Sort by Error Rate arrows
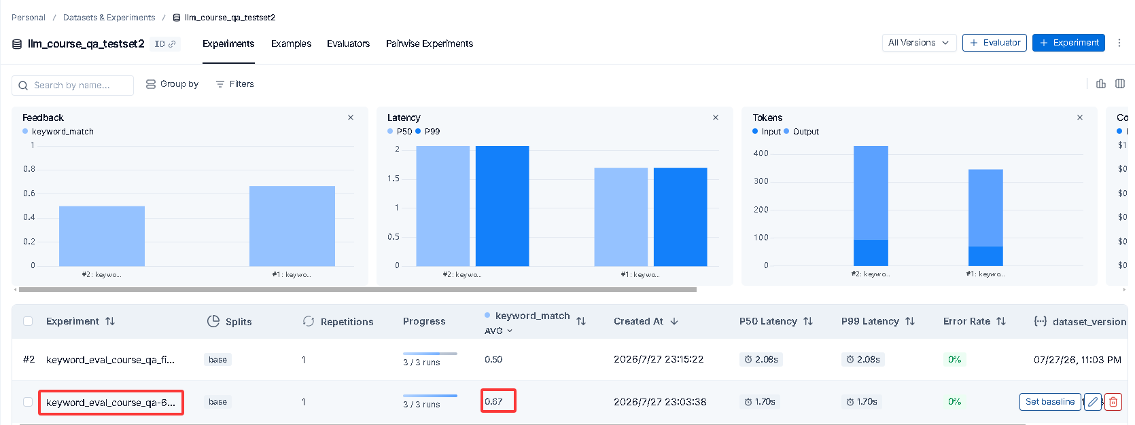 [x=1001, y=321]
